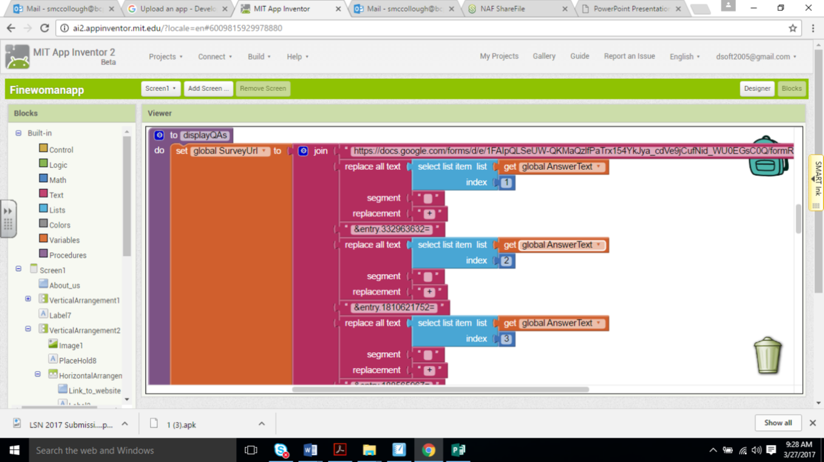Image resolution: width=824 pixels, height=462 pixels.
Task: Open the Screen1 selector dropdown
Action: coord(161,89)
